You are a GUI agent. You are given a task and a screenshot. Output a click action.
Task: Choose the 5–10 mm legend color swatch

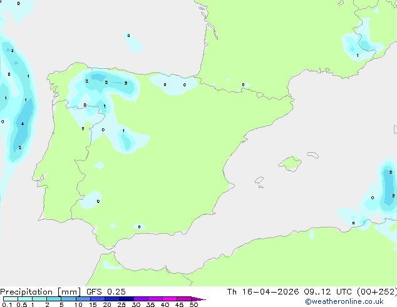68,299
